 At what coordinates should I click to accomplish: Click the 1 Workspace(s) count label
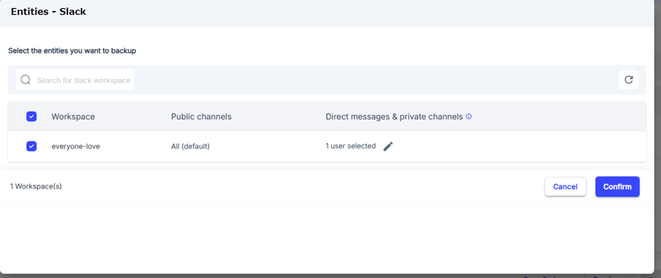(x=36, y=186)
